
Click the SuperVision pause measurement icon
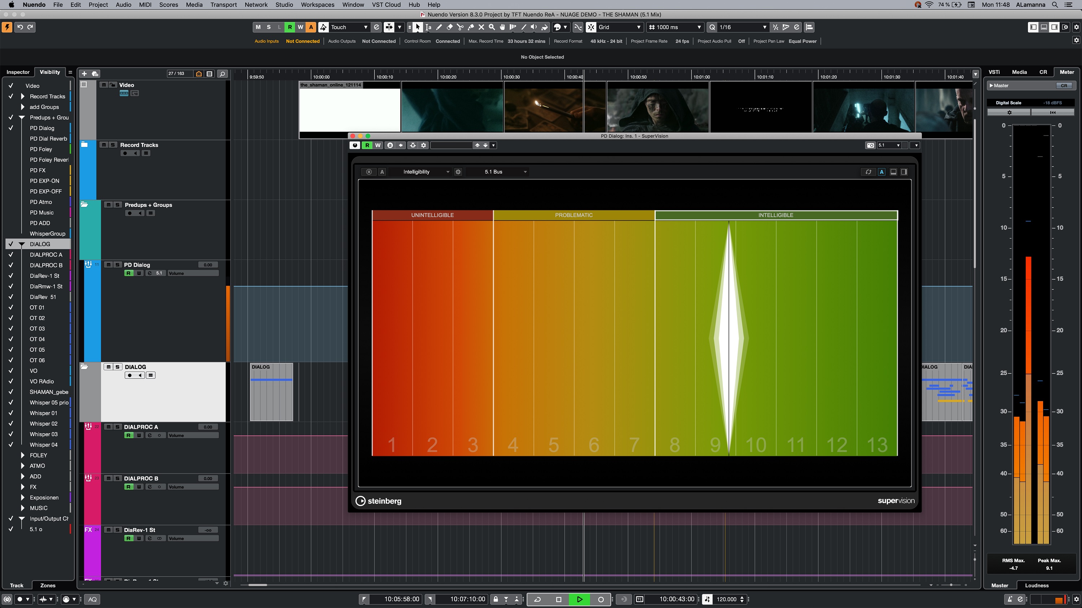click(369, 172)
